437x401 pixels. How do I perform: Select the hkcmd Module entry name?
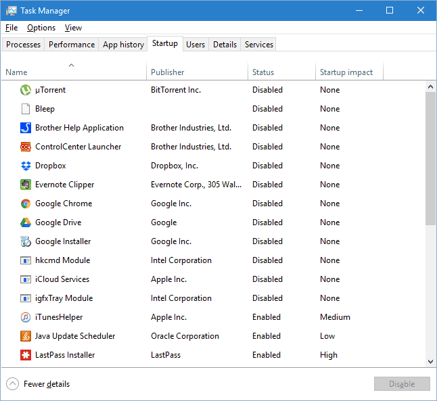pyautogui.click(x=63, y=260)
